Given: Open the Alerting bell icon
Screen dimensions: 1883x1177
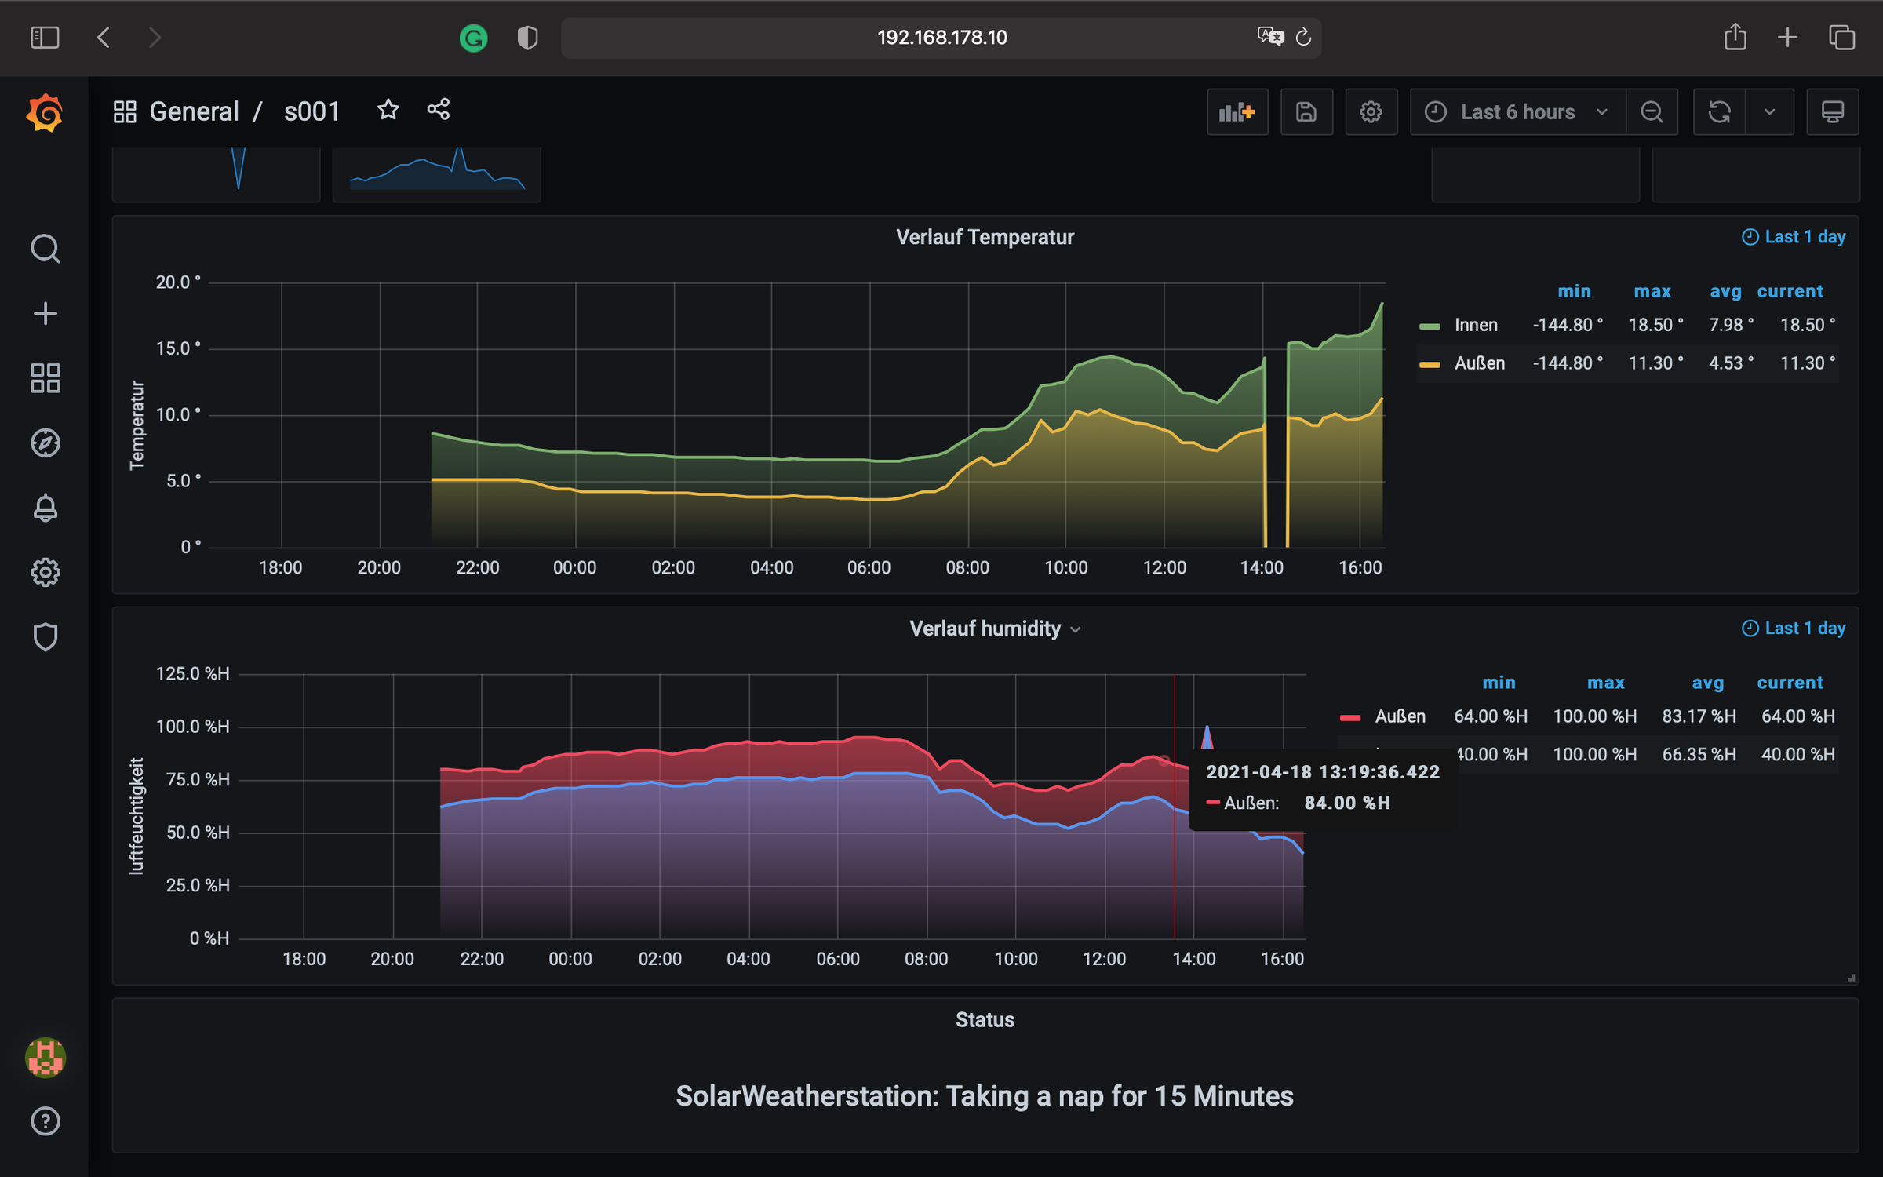Looking at the screenshot, I should click(45, 508).
